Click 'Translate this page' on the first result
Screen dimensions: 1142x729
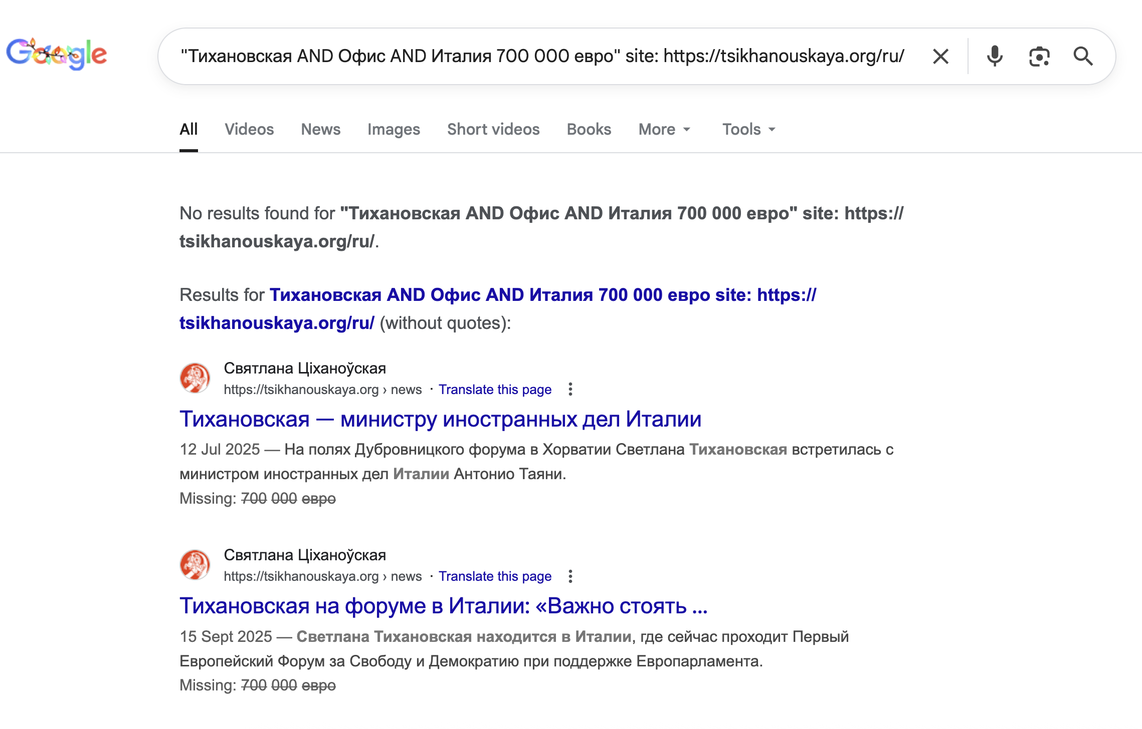(x=495, y=389)
